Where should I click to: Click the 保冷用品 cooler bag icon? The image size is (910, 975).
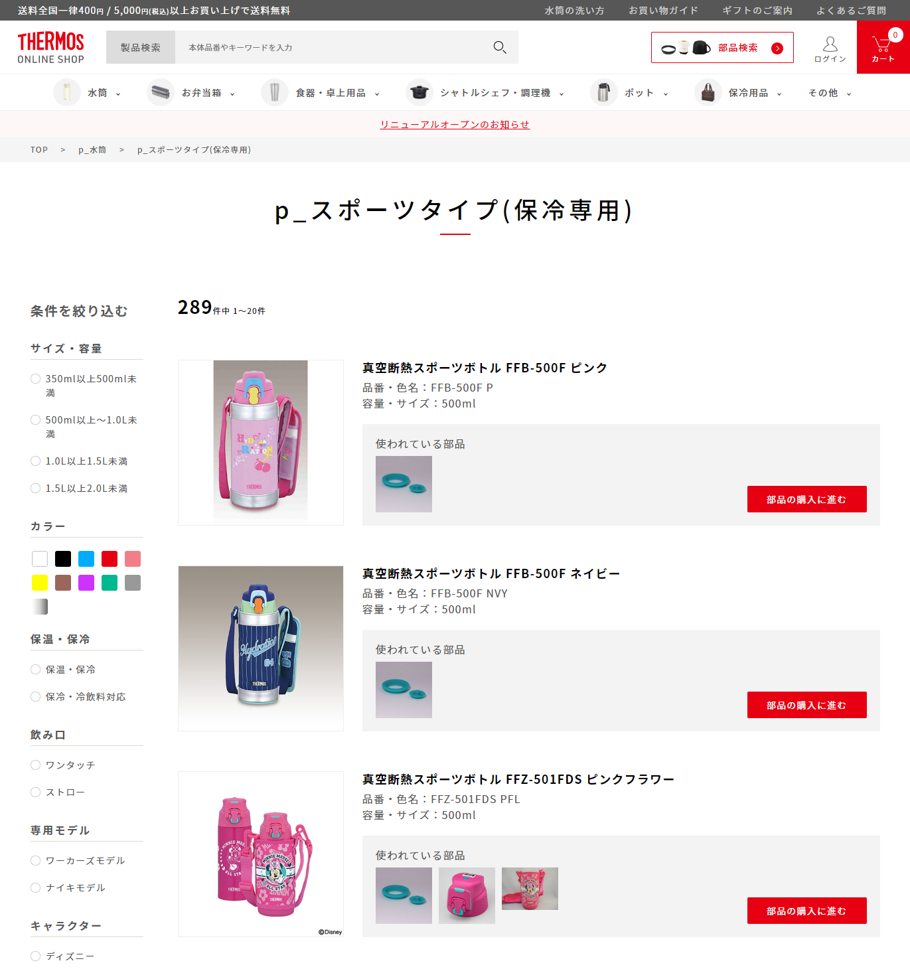click(708, 93)
